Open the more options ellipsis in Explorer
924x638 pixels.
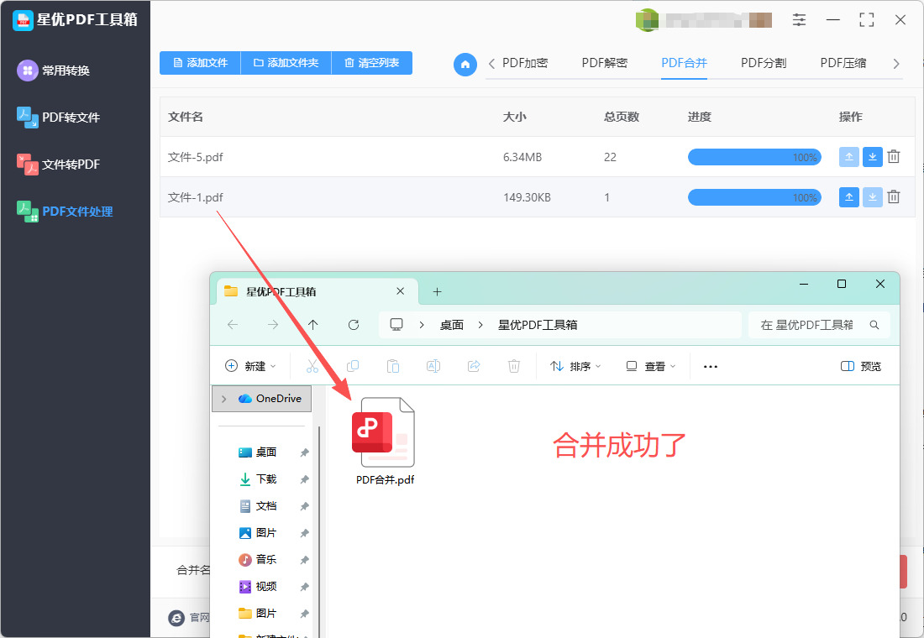[x=711, y=366]
